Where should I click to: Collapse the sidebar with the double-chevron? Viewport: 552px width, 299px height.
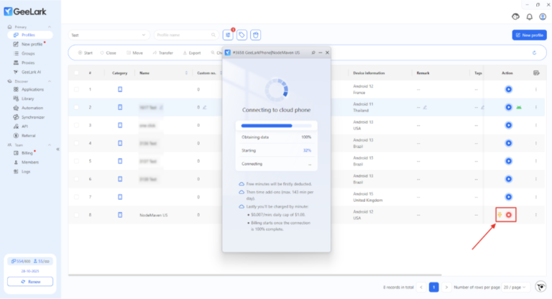(x=57, y=149)
